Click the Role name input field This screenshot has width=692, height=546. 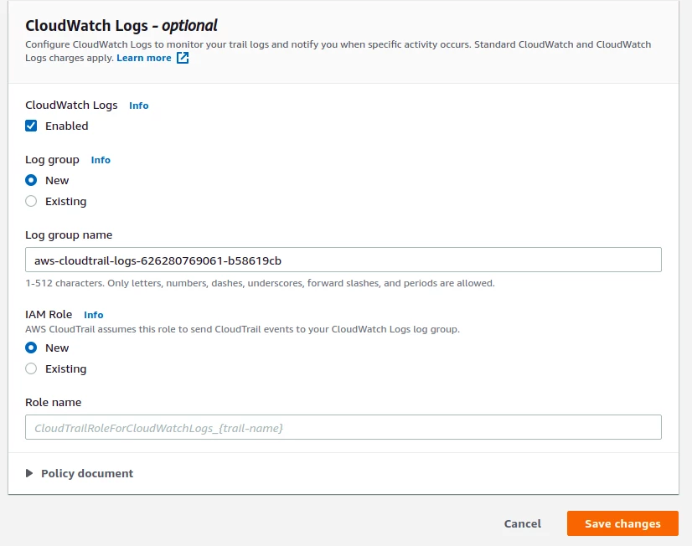[x=343, y=427]
